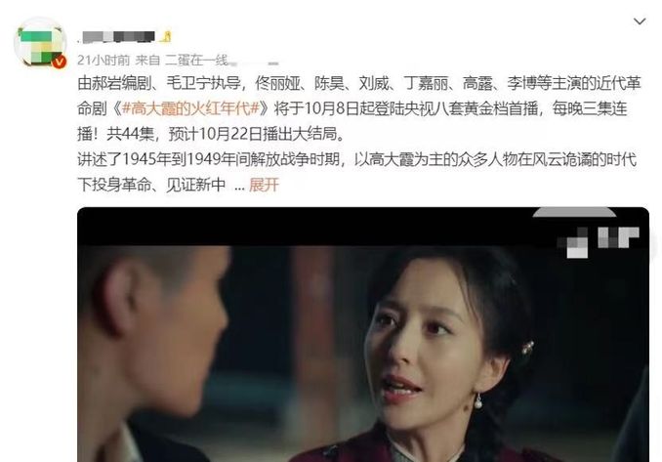Open the 二蛋在一线 source link
Image resolution: width=662 pixels, height=462 pixels.
pyautogui.click(x=196, y=61)
